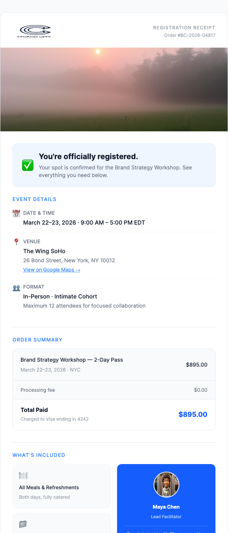This screenshot has width=228, height=533.
Task: Click the green checkmark in the confirmation banner
Action: point(27,165)
